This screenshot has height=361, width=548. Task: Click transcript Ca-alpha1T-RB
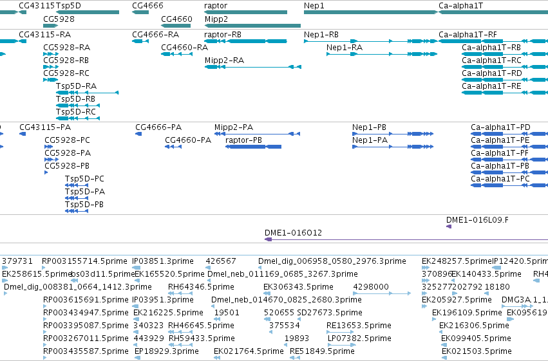491,48
